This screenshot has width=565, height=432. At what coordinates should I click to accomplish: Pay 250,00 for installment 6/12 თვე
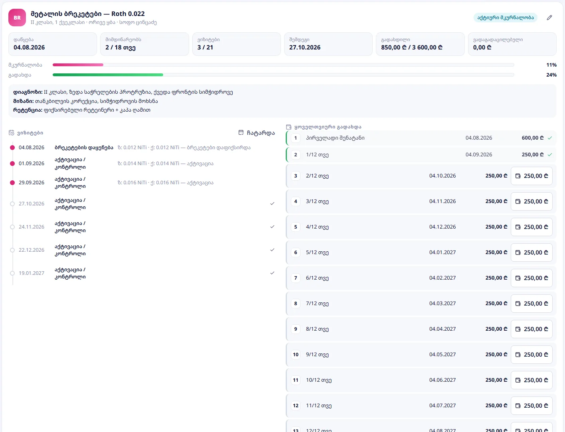pos(531,278)
